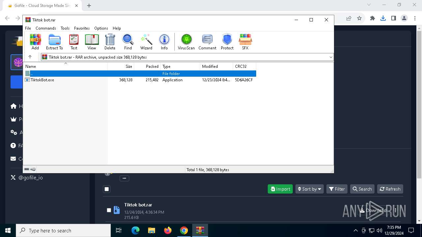Viewport: 422px width, 237px height.
Task: Click the envelope Contact icon
Action: point(13,159)
